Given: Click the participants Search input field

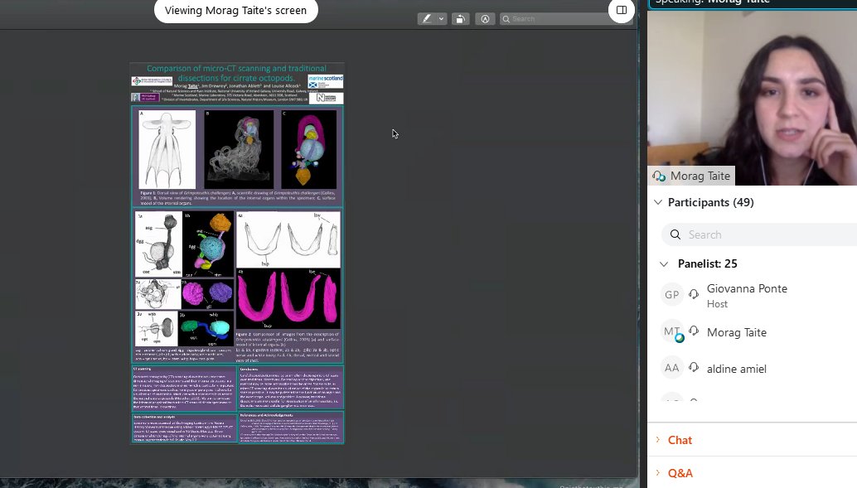Looking at the screenshot, I should (760, 234).
